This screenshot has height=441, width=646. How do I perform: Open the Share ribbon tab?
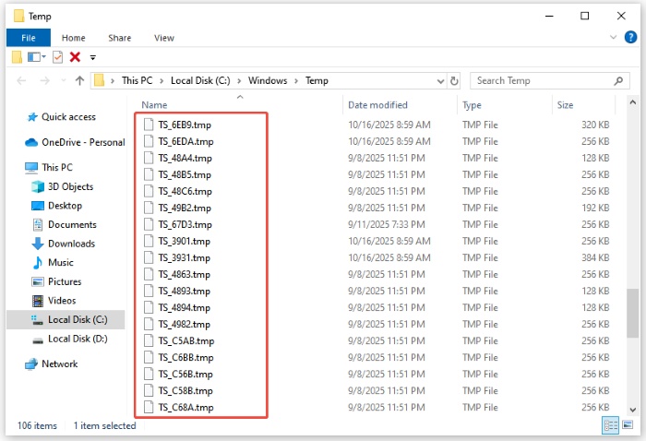tap(119, 38)
